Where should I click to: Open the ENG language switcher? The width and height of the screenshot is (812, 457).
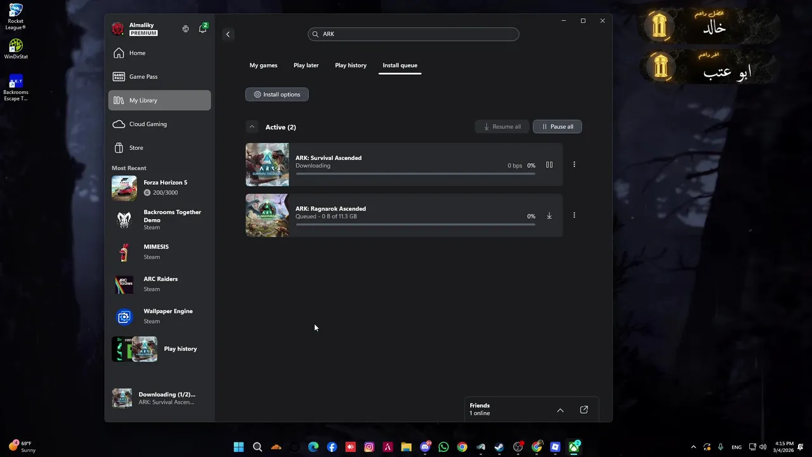pos(737,447)
